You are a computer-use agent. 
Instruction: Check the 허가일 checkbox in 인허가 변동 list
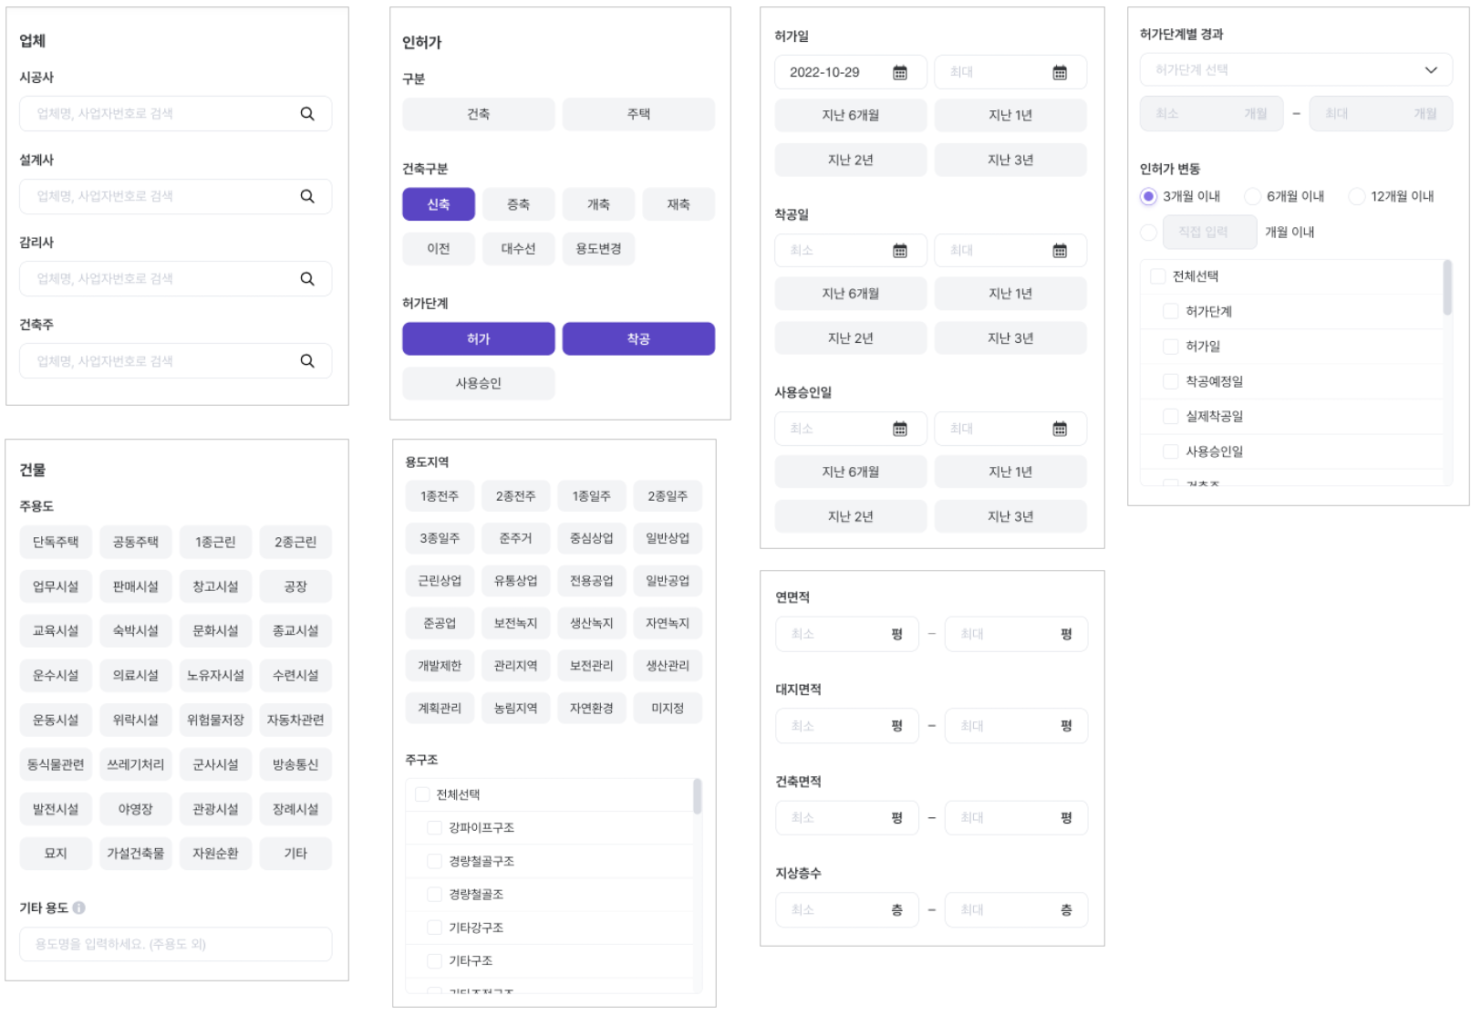pyautogui.click(x=1171, y=347)
